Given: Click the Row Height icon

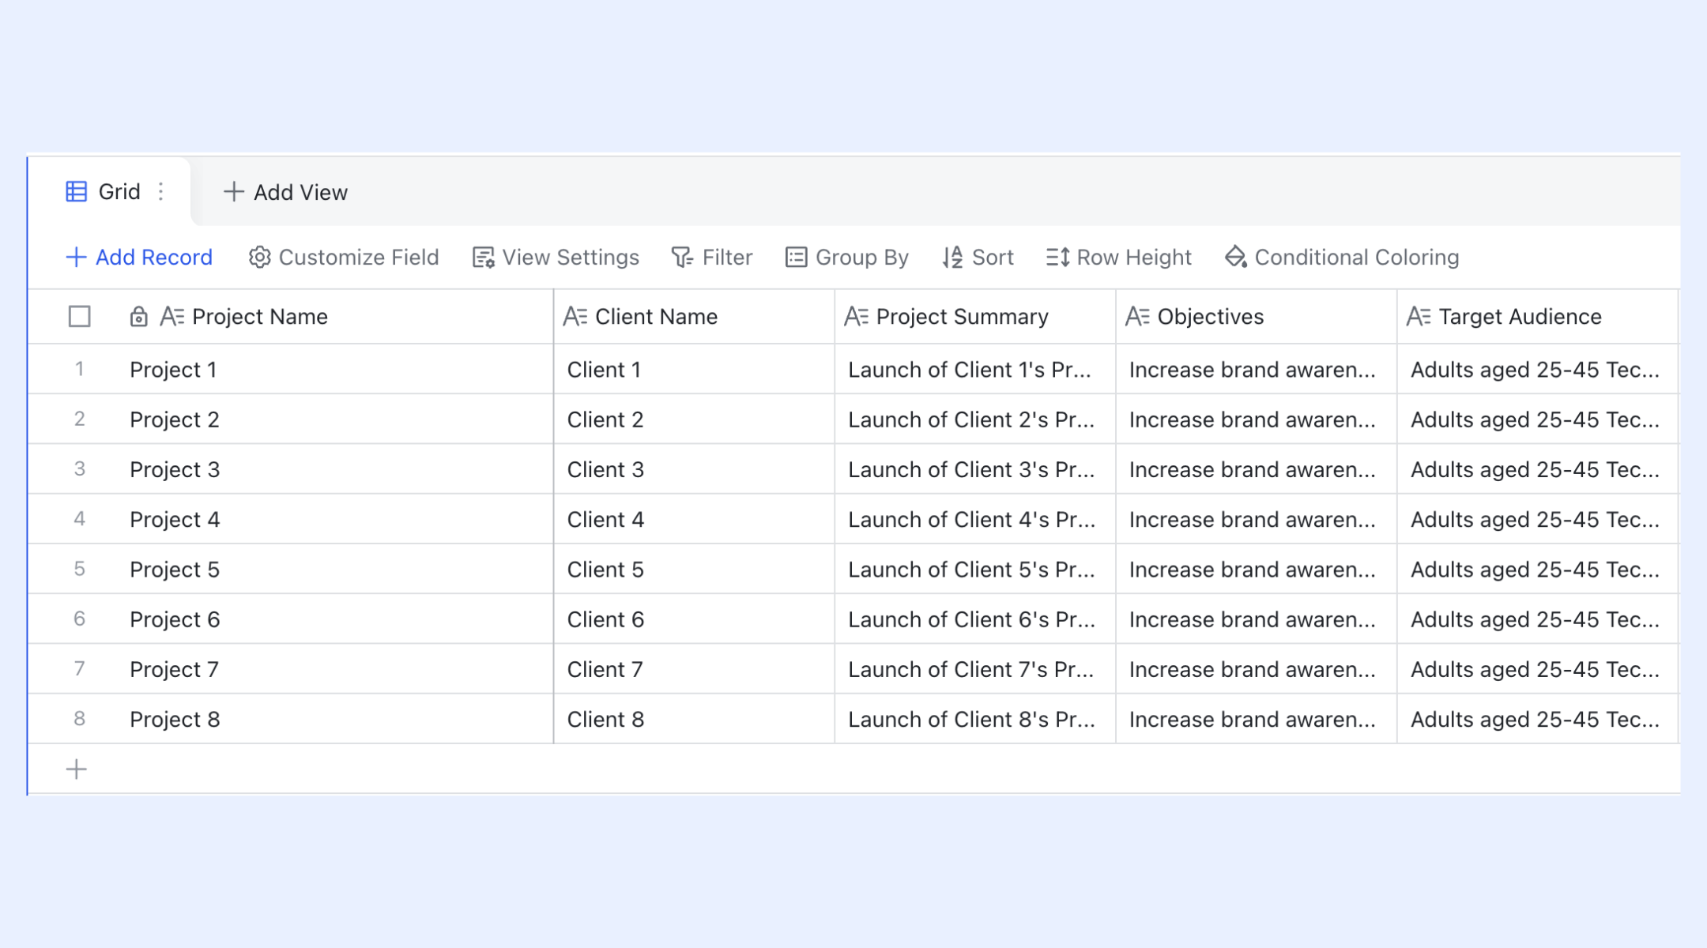Looking at the screenshot, I should pyautogui.click(x=1057, y=258).
